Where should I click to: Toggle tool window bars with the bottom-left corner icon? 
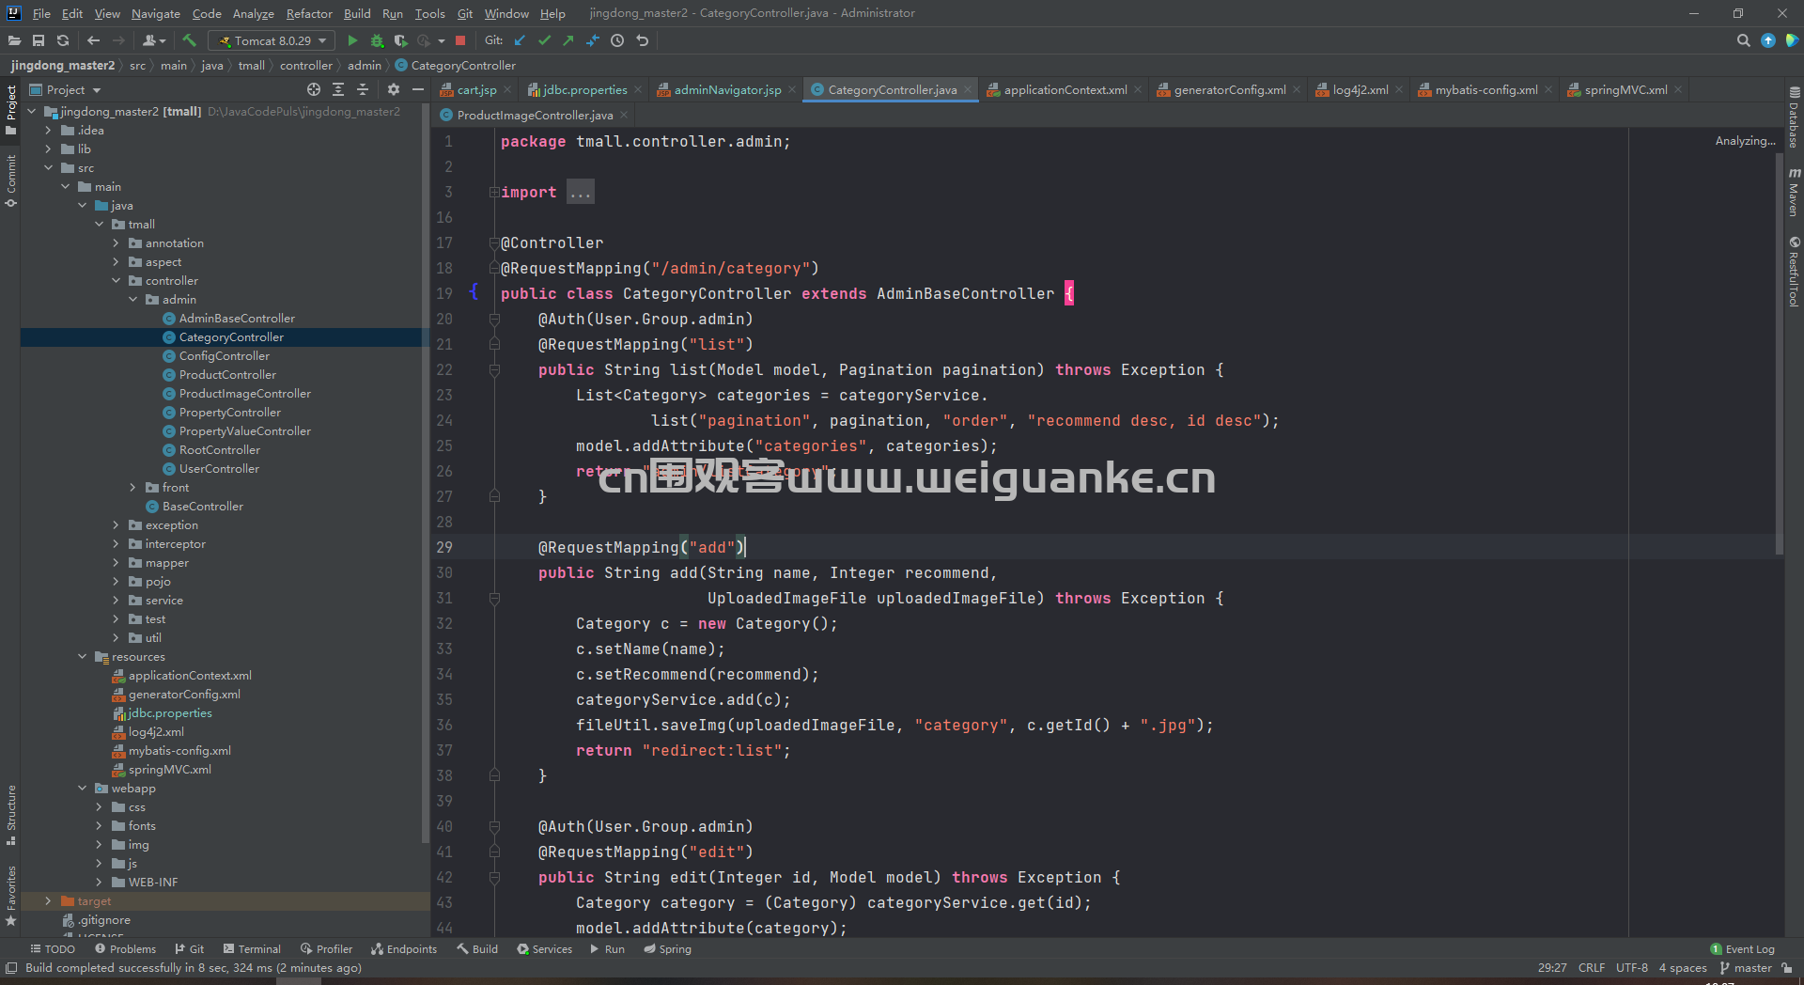[x=11, y=968]
